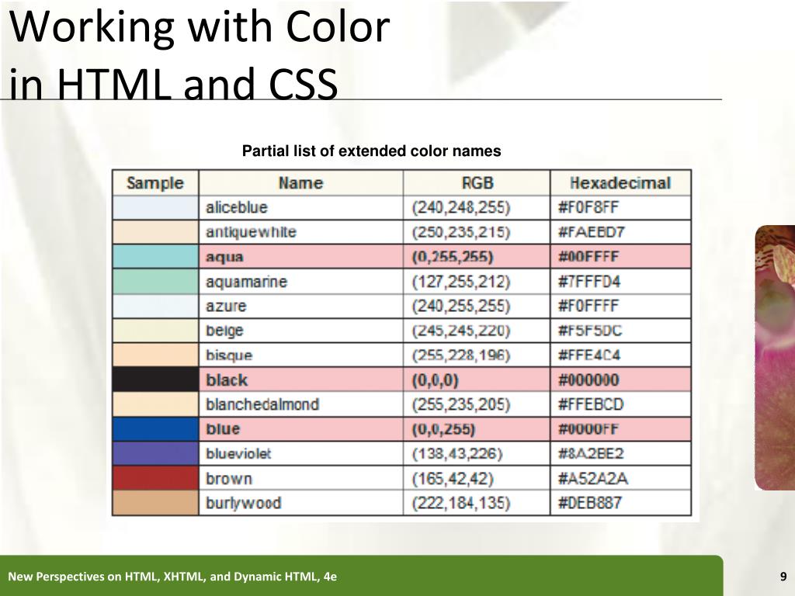
Task: Click hex code #FFEBCD
Action: point(591,404)
